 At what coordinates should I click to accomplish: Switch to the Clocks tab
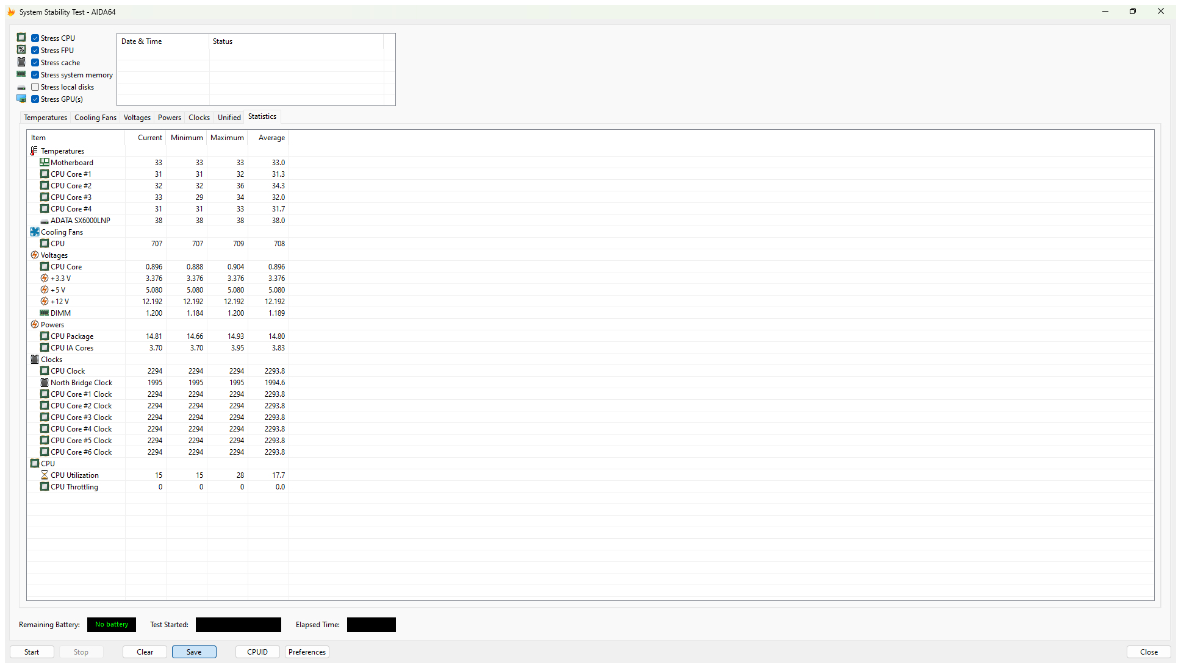point(199,117)
